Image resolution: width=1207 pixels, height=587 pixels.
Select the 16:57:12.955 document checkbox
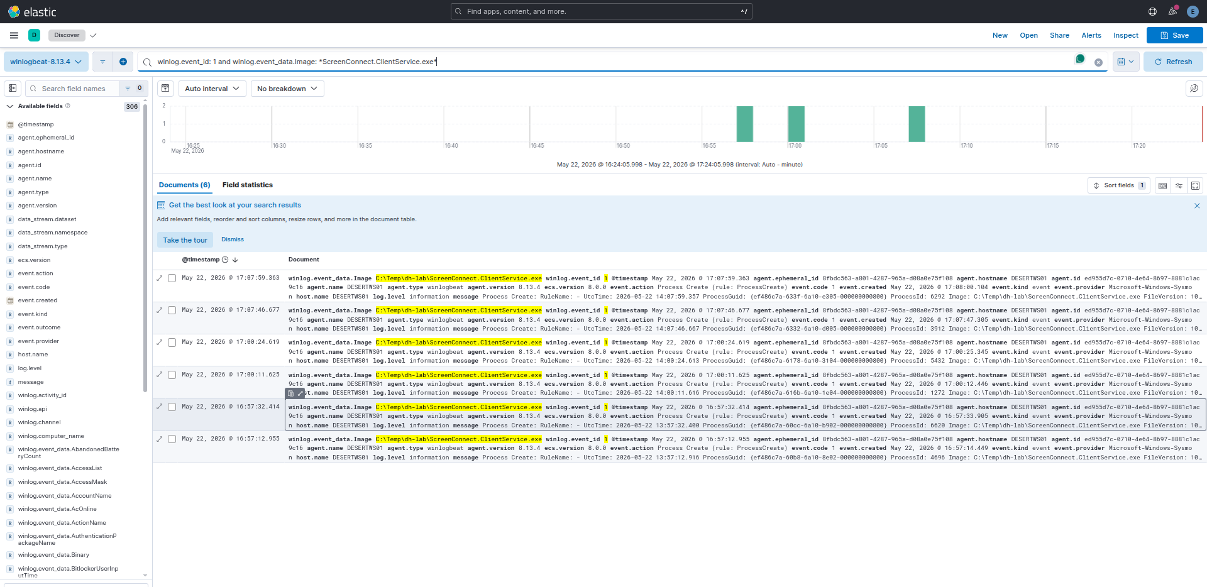(x=172, y=439)
